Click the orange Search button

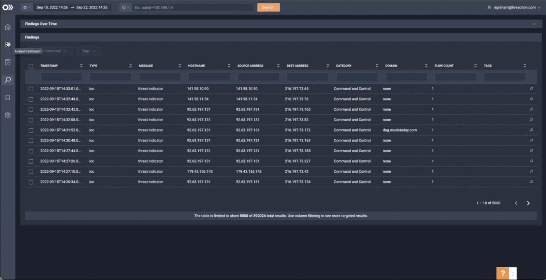coord(268,7)
